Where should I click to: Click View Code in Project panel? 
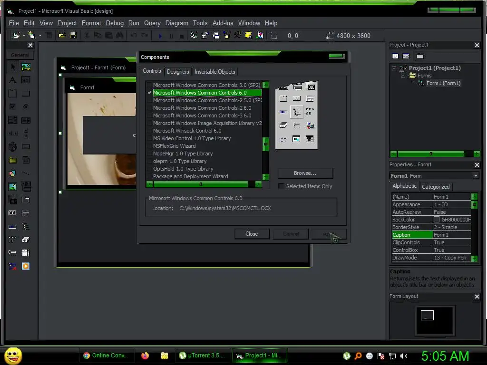click(x=395, y=56)
